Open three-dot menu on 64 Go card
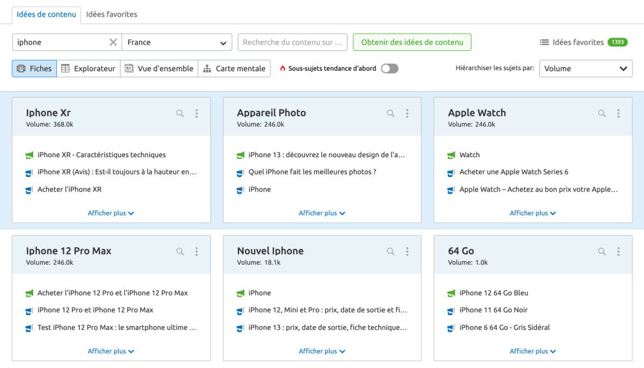 [618, 251]
